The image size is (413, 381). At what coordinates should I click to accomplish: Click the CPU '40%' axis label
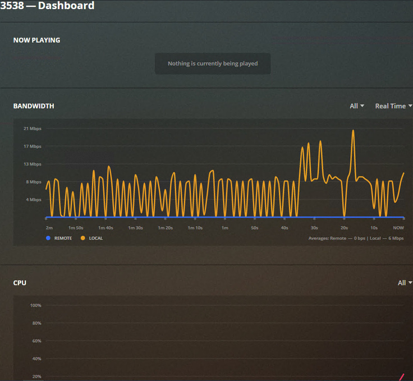click(37, 359)
